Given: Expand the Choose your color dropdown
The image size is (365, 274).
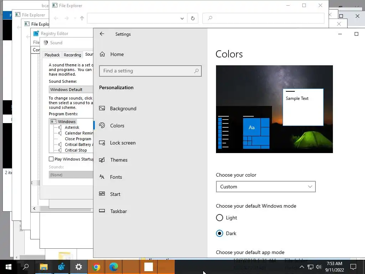Looking at the screenshot, I should click(x=266, y=187).
